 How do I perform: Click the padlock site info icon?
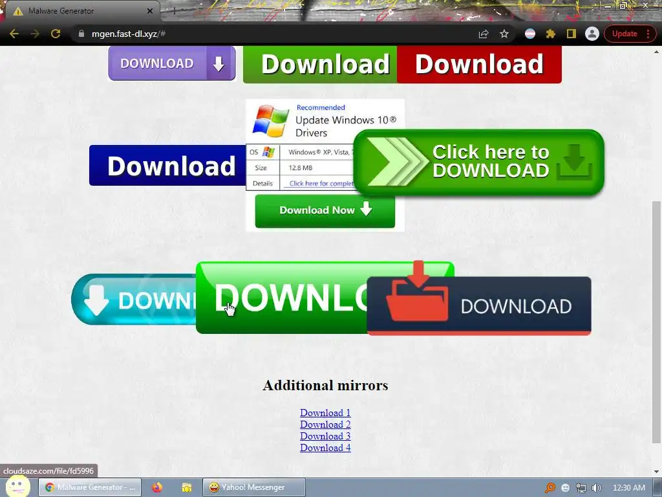(x=81, y=34)
